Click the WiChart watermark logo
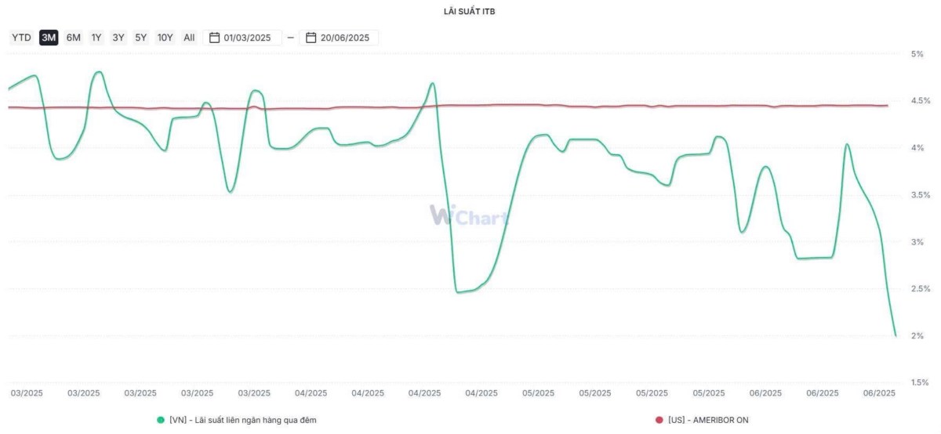Image resolution: width=941 pixels, height=434 pixels. [469, 215]
